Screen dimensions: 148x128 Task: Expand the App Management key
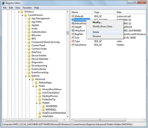(x=26, y=19)
